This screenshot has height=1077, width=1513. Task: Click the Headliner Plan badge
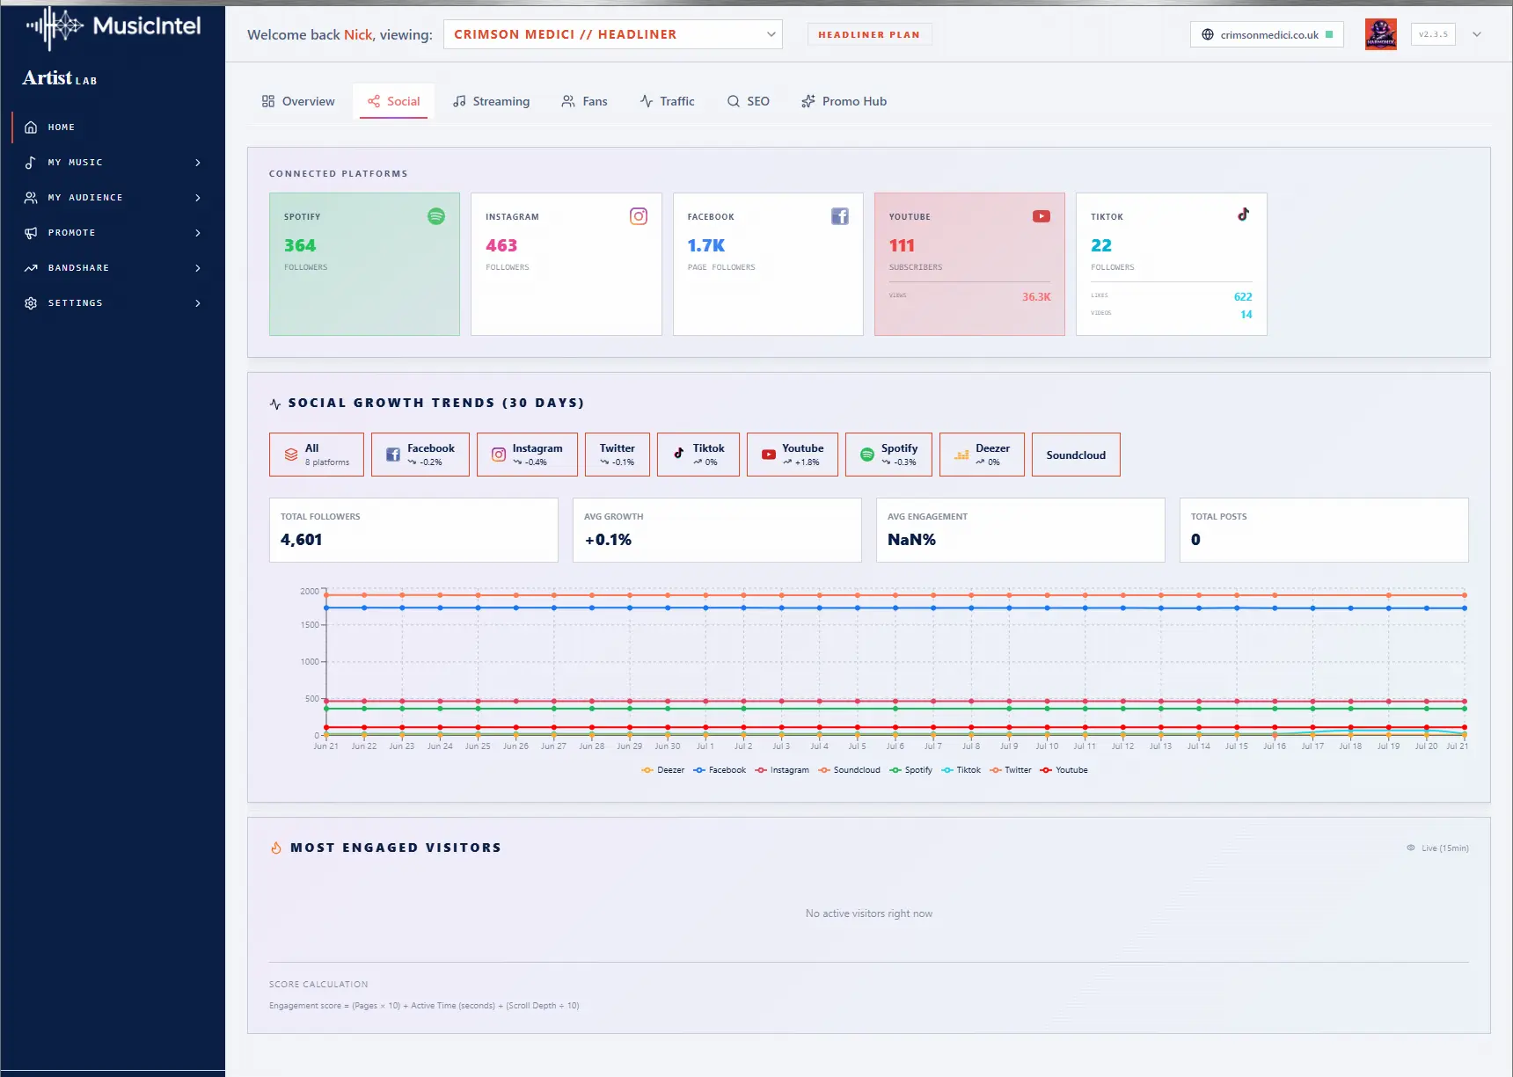(x=869, y=34)
